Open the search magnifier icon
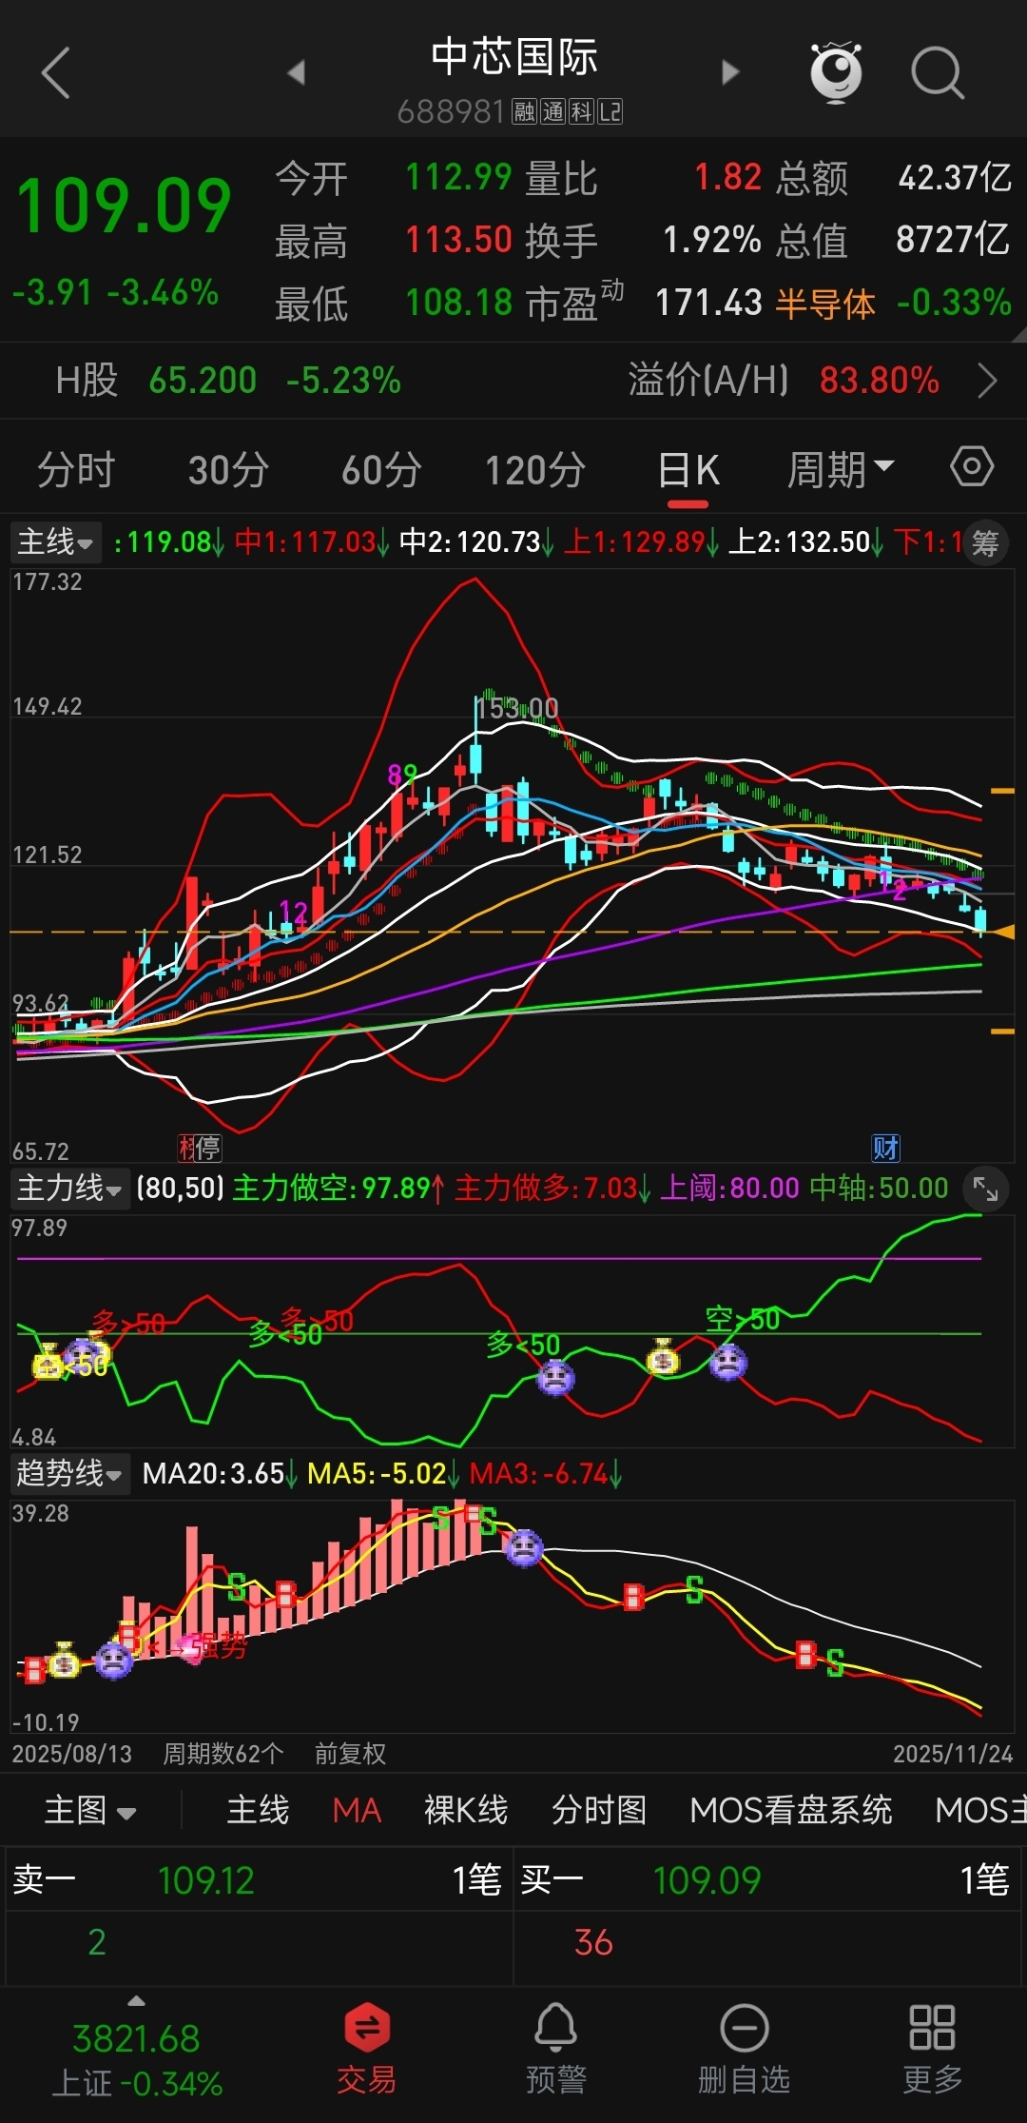This screenshot has width=1027, height=2123. 938,72
